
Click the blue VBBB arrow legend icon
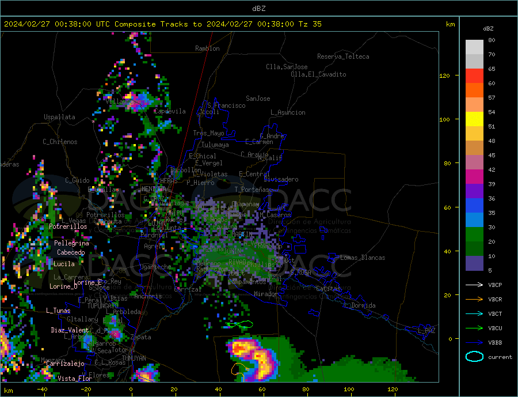point(474,342)
